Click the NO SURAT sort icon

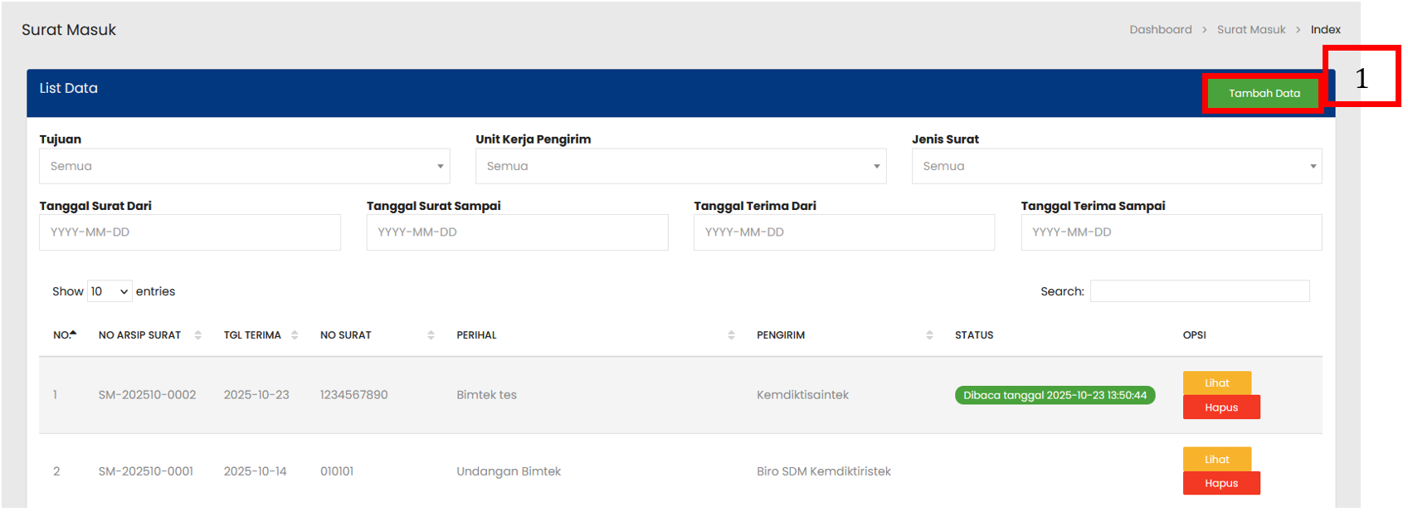[431, 335]
